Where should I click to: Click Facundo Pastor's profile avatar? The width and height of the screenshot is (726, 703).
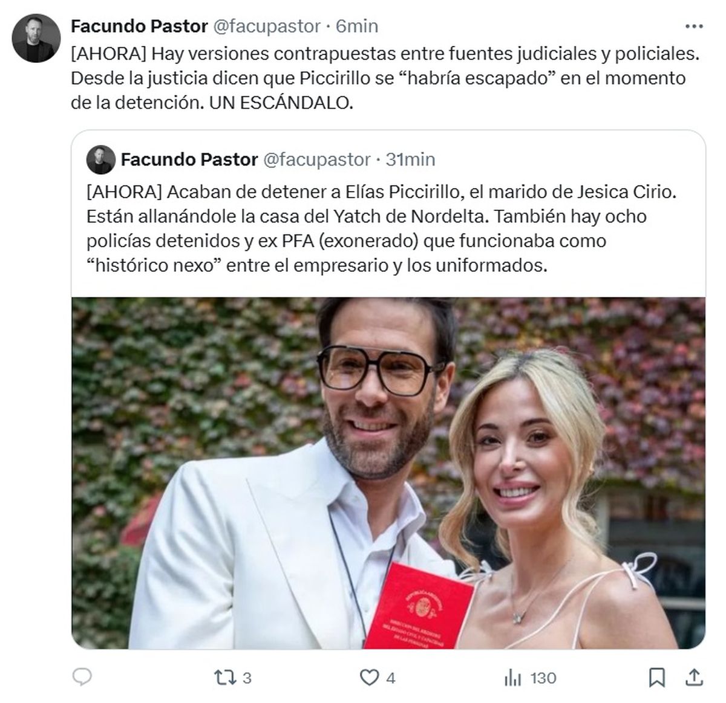[x=36, y=38]
